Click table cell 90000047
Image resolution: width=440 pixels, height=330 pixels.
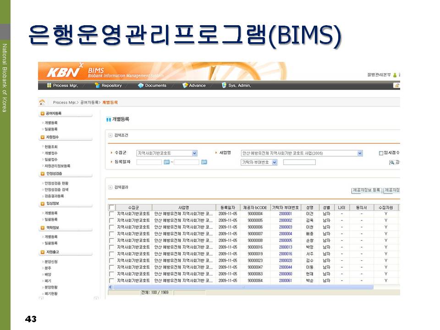click(255, 267)
